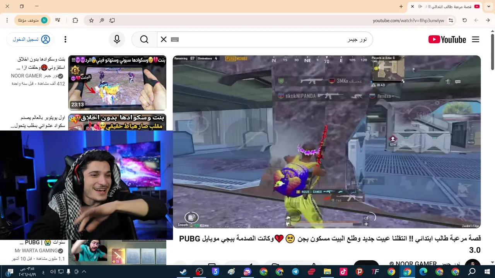Viewport: 495px width, 278px height.
Task: Click the video title قصة مرعبة طالب ابتدائي
Action: [x=330, y=244]
